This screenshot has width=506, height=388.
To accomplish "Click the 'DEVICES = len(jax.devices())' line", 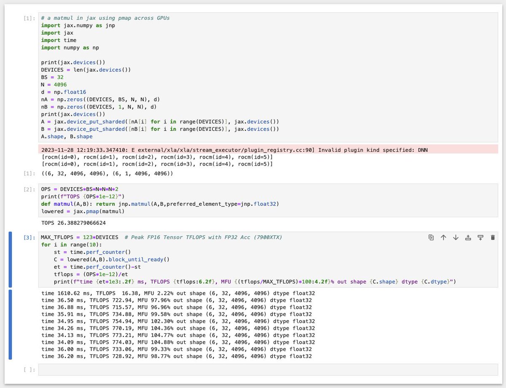I will pos(86,70).
